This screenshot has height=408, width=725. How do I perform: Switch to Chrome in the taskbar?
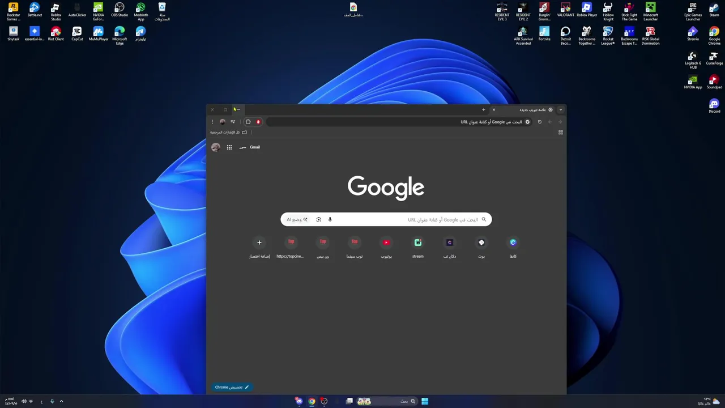pyautogui.click(x=312, y=401)
